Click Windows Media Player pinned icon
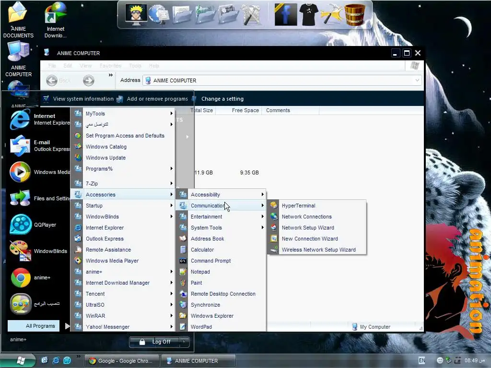 pyautogui.click(x=20, y=172)
